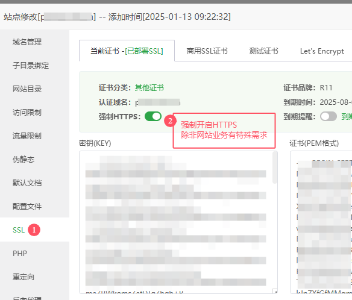Click the 密钥 text area scrollbar
Viewport: 352px width, 300px height.
pos(275,167)
